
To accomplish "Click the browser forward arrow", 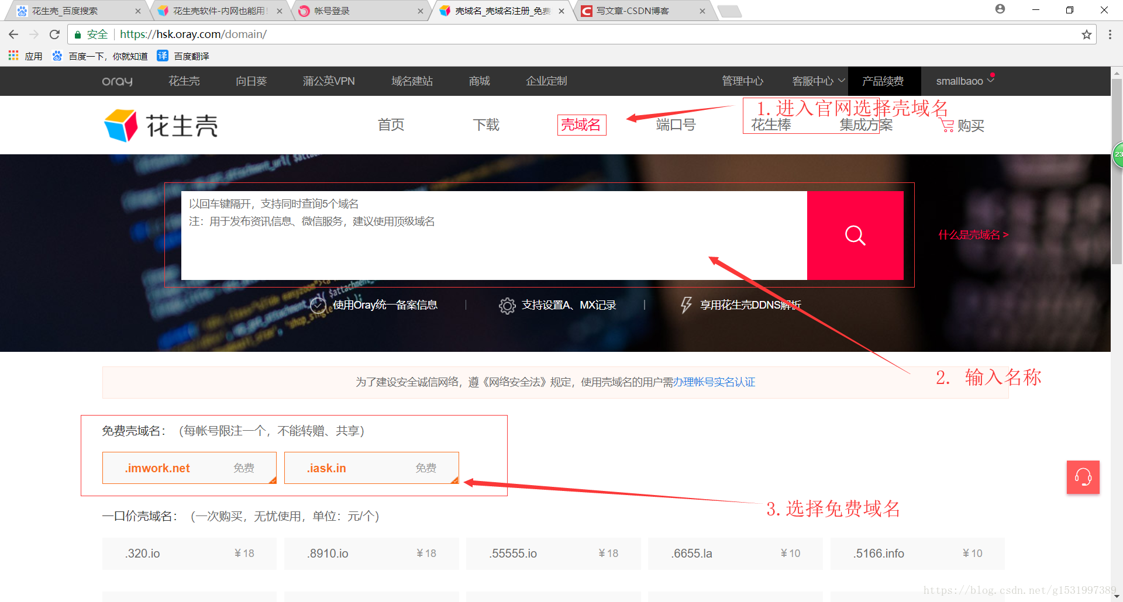I will (34, 34).
